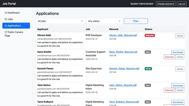Click the New badge for Tanvi Kulkarni
The image size is (189, 106).
148,102
